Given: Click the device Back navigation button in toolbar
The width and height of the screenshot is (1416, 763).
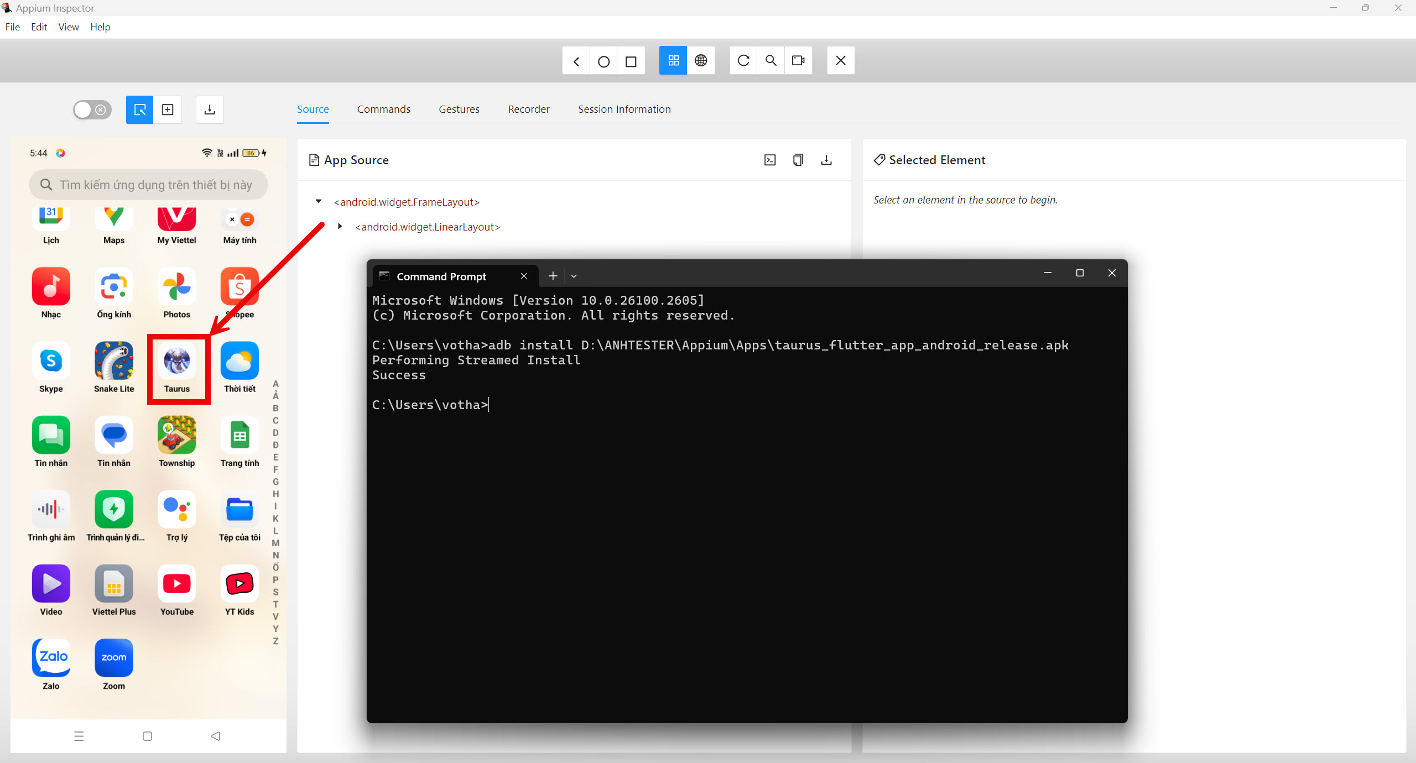Looking at the screenshot, I should pyautogui.click(x=576, y=61).
